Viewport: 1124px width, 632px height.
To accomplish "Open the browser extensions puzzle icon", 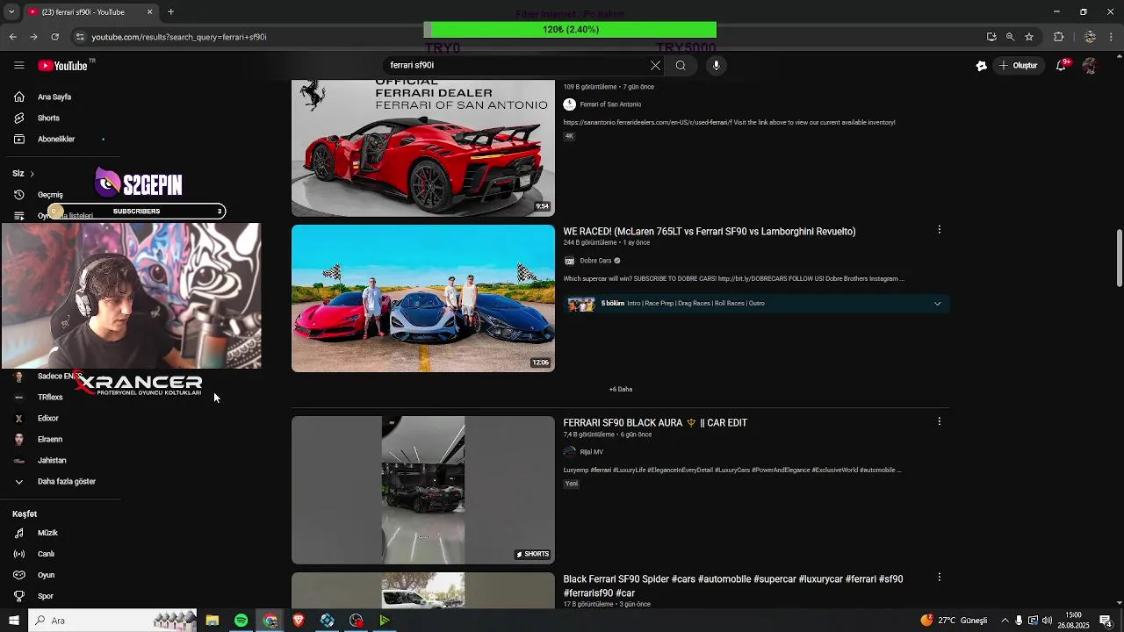I will click(1058, 37).
